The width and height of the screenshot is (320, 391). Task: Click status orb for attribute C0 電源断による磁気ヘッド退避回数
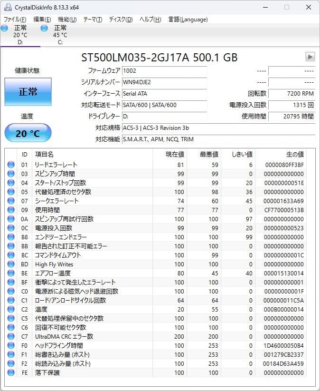pyautogui.click(x=11, y=291)
